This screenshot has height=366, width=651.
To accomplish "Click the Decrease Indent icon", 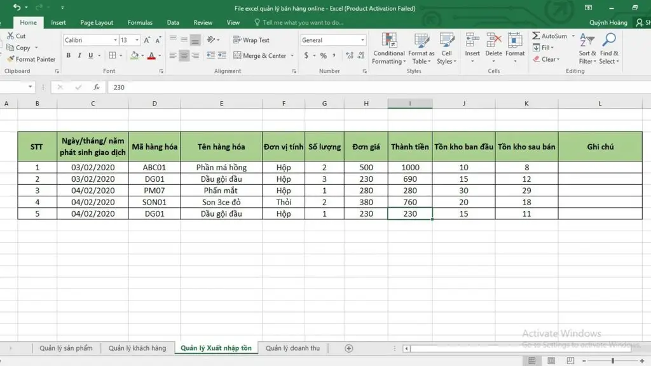I will pos(211,55).
